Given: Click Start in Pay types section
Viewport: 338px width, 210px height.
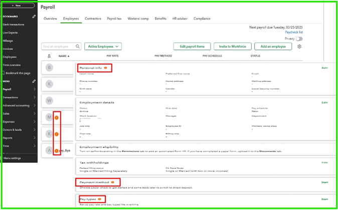Looking at the screenshot, I should coord(324,199).
